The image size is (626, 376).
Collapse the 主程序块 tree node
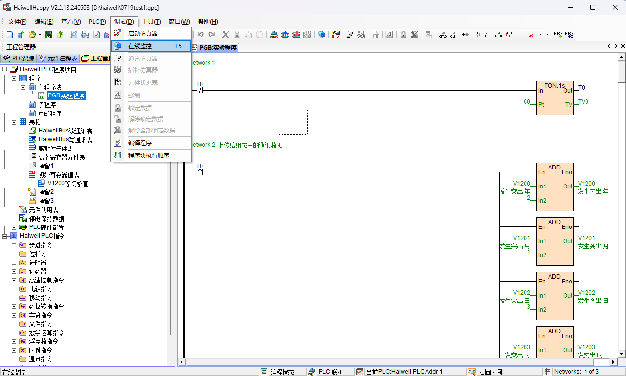pos(23,87)
